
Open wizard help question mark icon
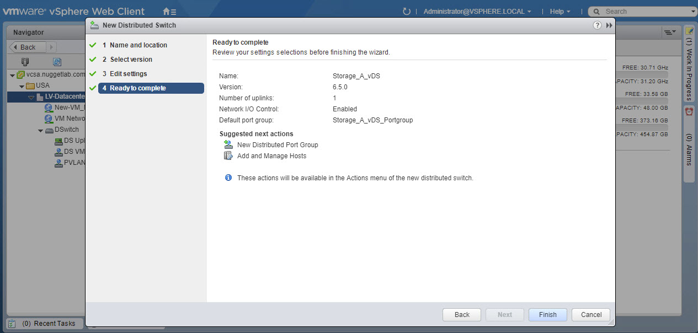click(x=597, y=25)
